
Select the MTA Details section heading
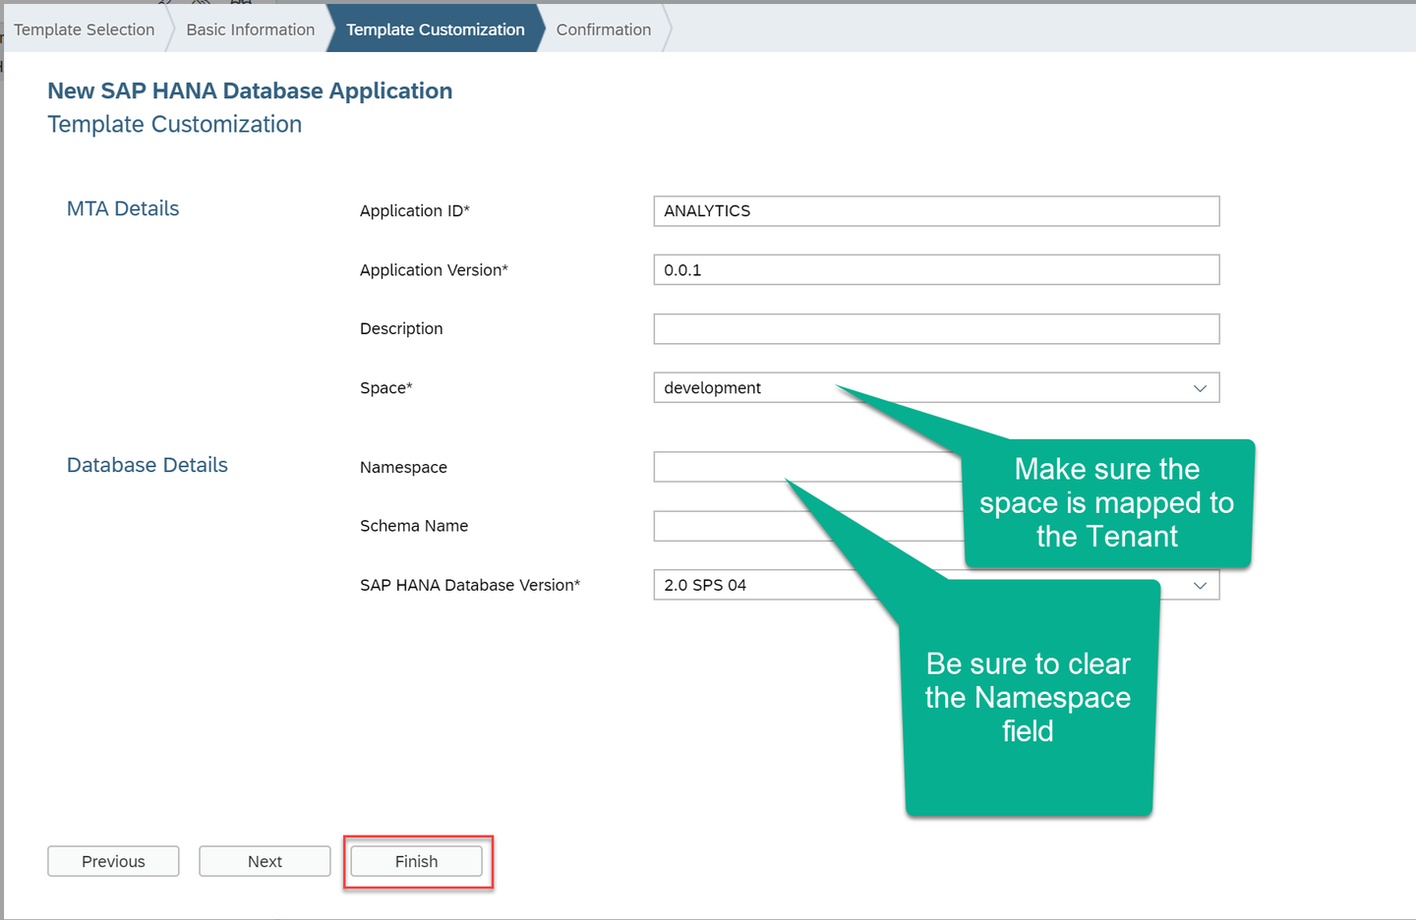pyautogui.click(x=123, y=208)
